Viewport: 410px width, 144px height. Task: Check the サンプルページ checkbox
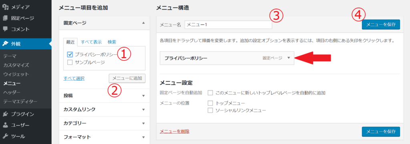click(x=70, y=62)
